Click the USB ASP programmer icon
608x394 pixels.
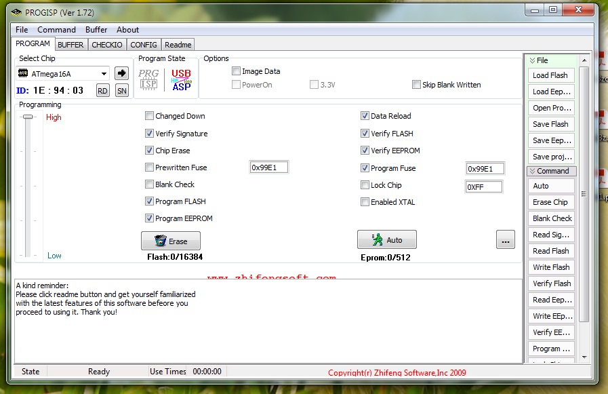point(182,79)
